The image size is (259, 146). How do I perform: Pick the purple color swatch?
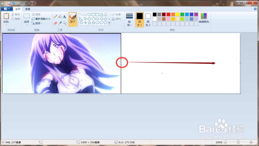[196, 14]
